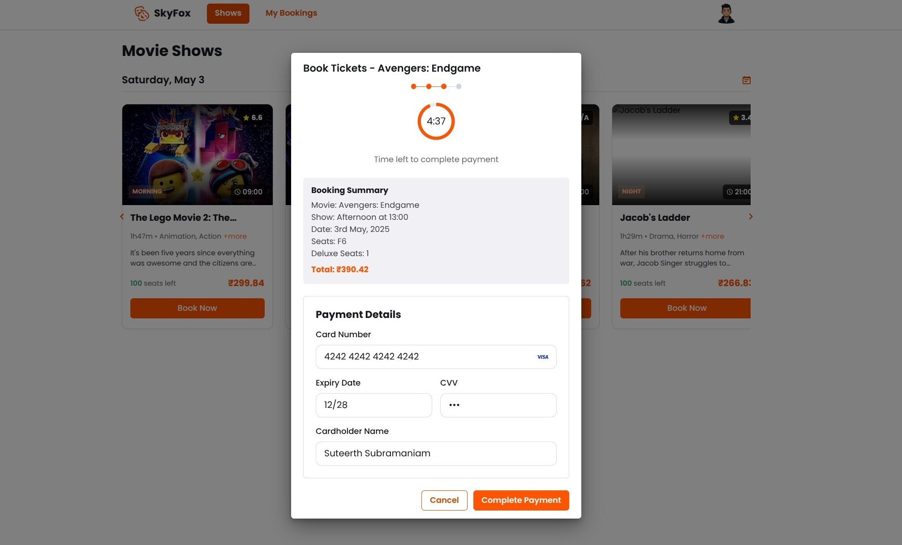Image resolution: width=902 pixels, height=545 pixels.
Task: Click the Saturday, May 3 heading
Action: click(163, 80)
